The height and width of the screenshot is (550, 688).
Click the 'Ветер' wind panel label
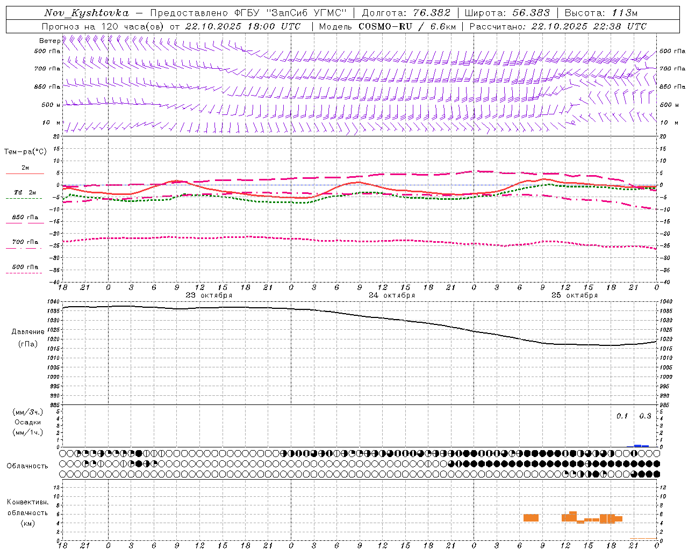pyautogui.click(x=49, y=41)
